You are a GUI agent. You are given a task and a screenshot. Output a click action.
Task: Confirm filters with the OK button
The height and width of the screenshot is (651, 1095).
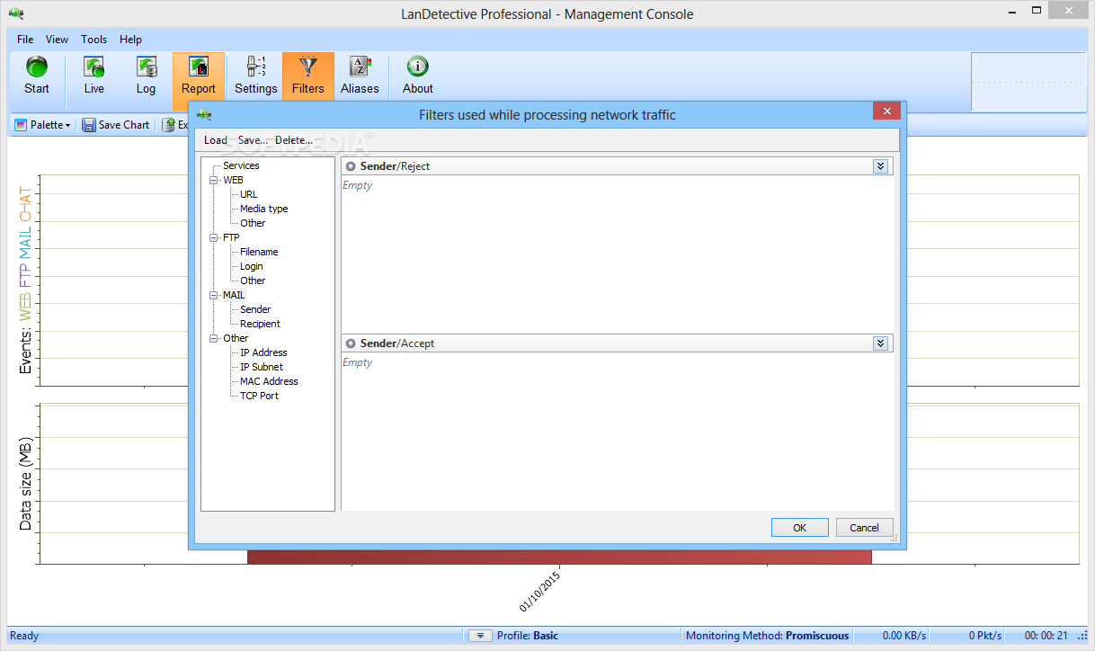click(x=800, y=528)
